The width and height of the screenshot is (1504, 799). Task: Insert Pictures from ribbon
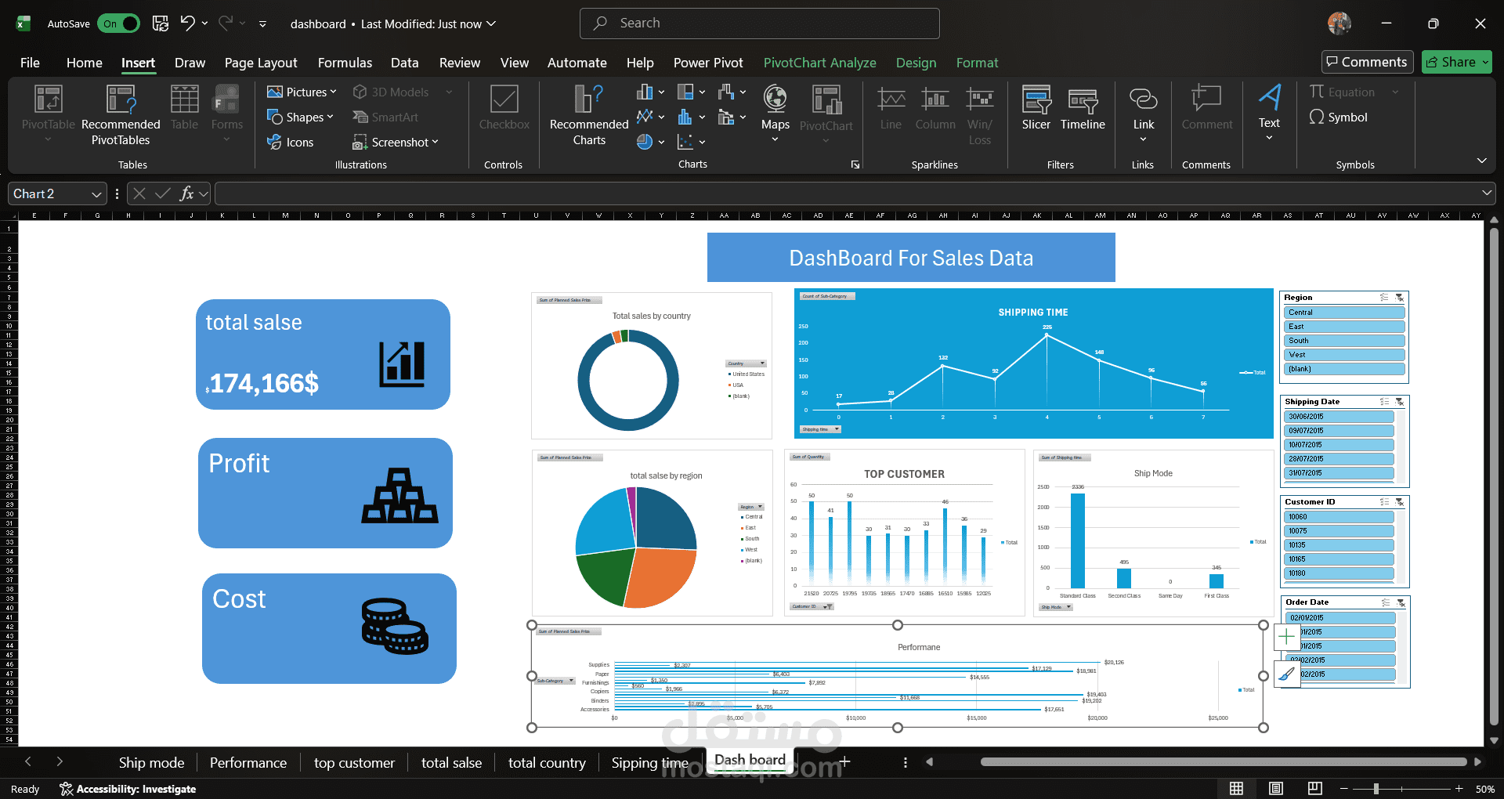point(302,92)
